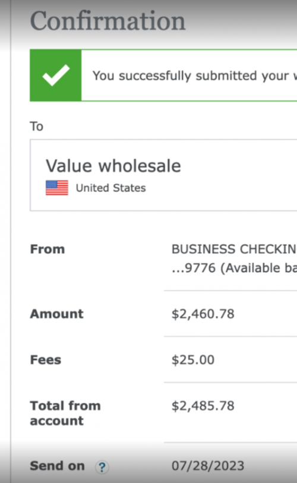The height and width of the screenshot is (483, 297).
Task: Click inside the recipient details card
Action: [x=163, y=175]
